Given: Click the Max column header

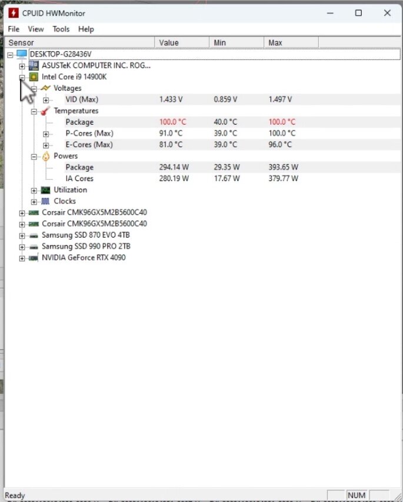Looking at the screenshot, I should [x=291, y=42].
